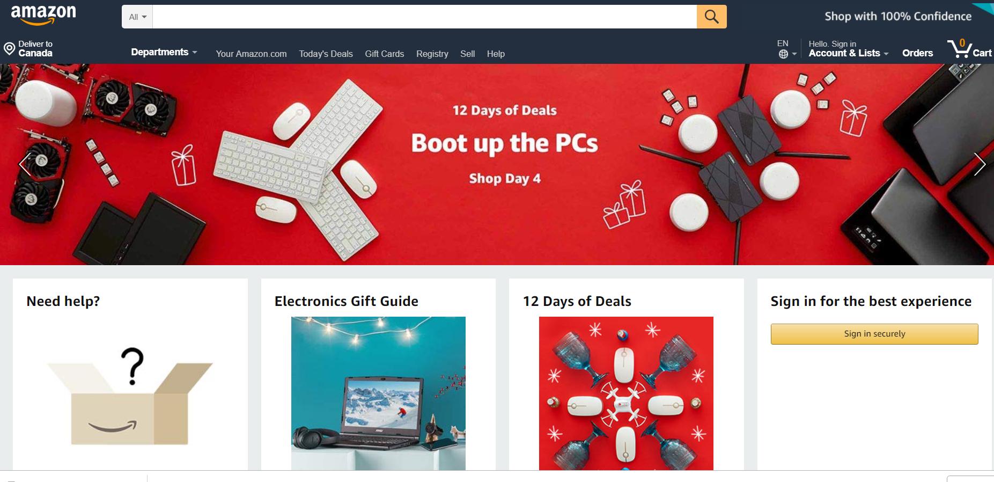The image size is (994, 482).
Task: Click the Amazon logo
Action: pyautogui.click(x=43, y=15)
